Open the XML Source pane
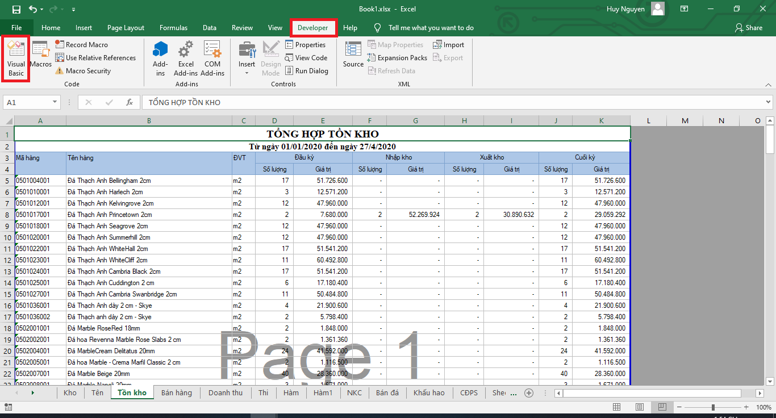 [x=353, y=55]
